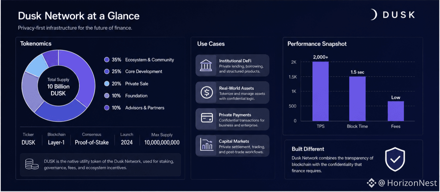Viewport: 440px width, 192px height.
Task: Select the Institutional DeFi use case card
Action: point(232,65)
